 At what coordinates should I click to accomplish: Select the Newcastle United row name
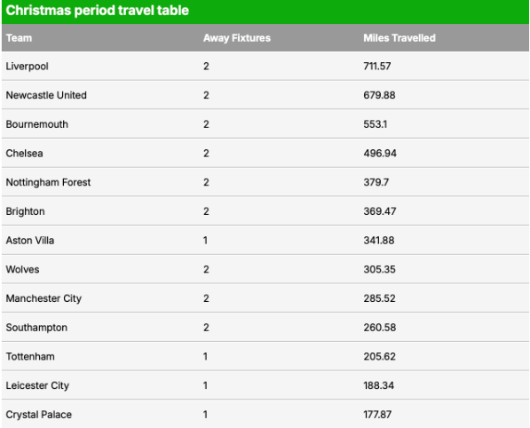tap(46, 95)
